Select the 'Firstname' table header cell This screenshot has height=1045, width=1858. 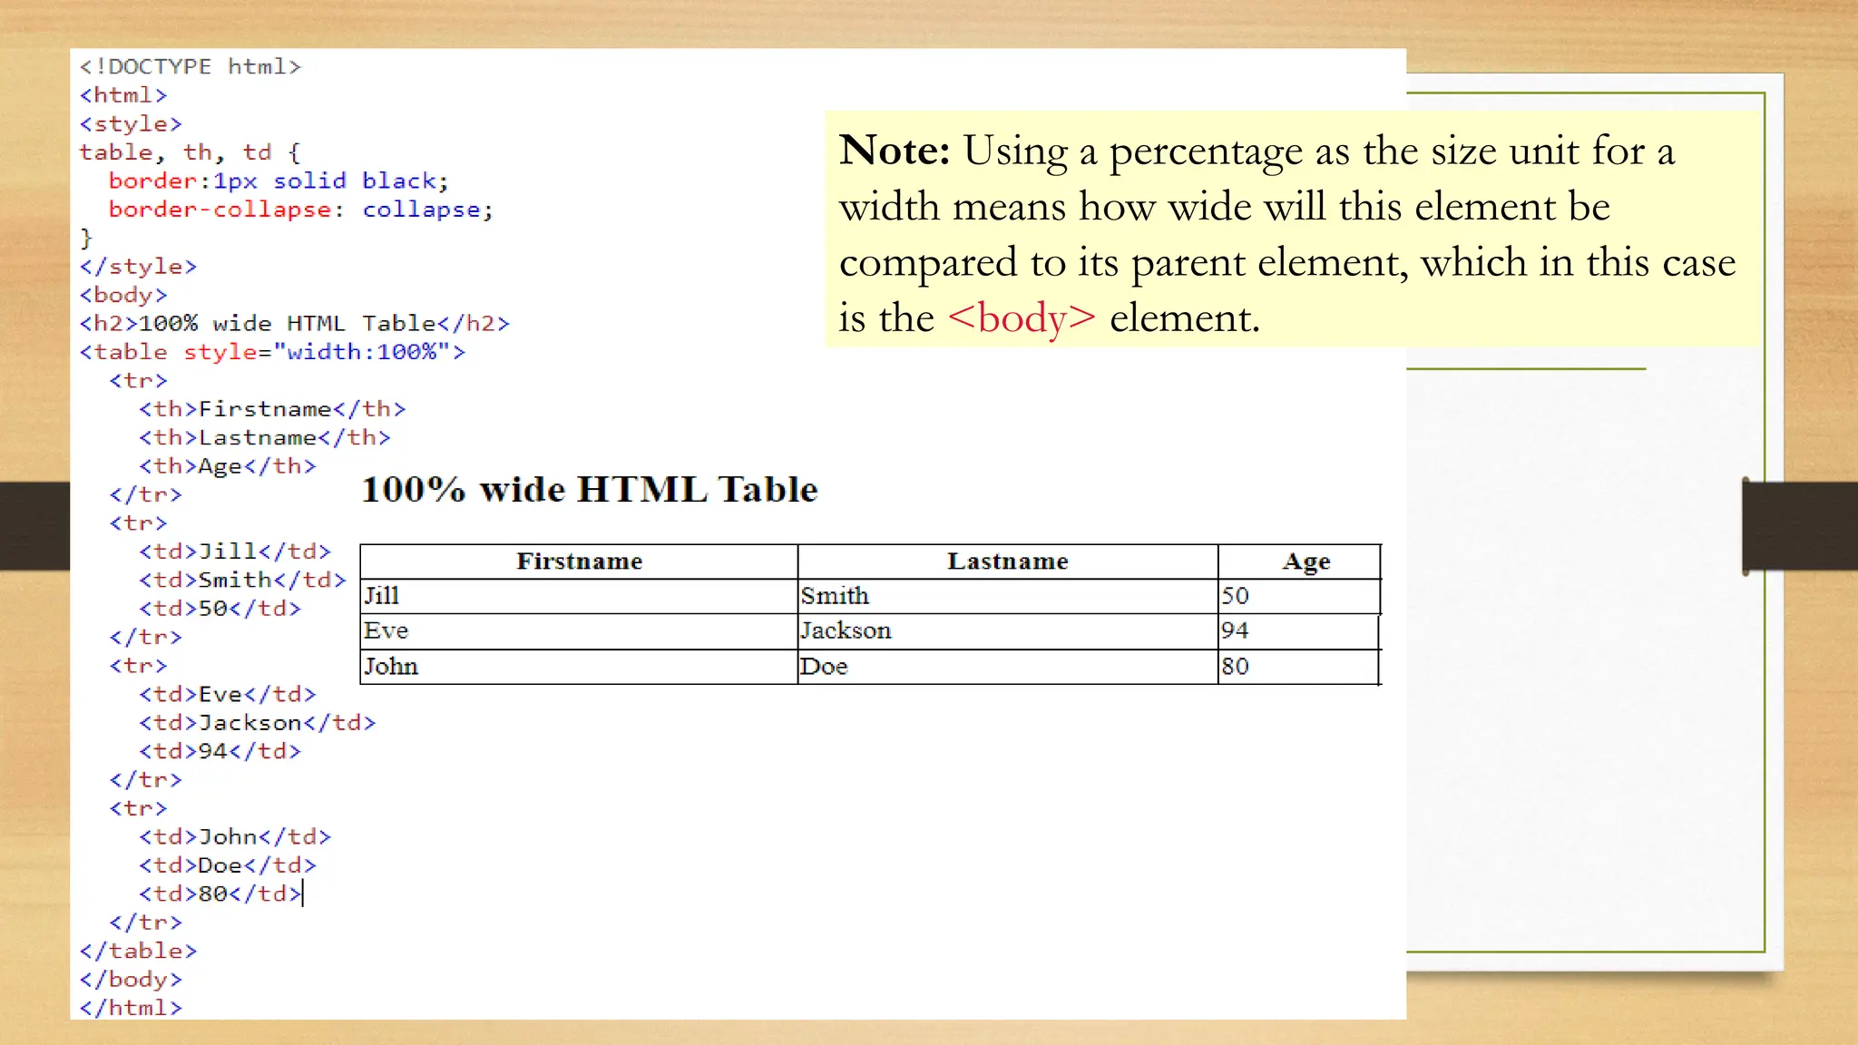(579, 562)
